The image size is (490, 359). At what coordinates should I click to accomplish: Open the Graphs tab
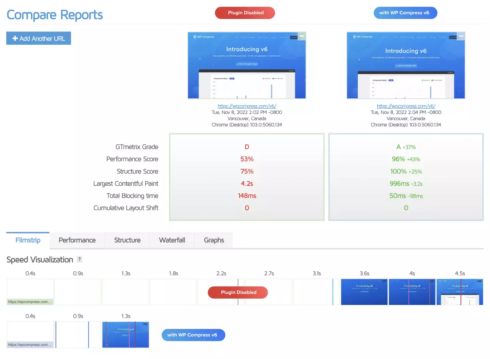click(x=214, y=240)
